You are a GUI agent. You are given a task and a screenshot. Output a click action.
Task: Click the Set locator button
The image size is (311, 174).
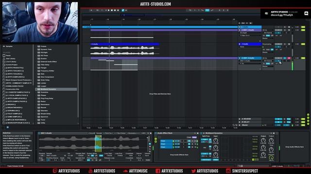243,23
